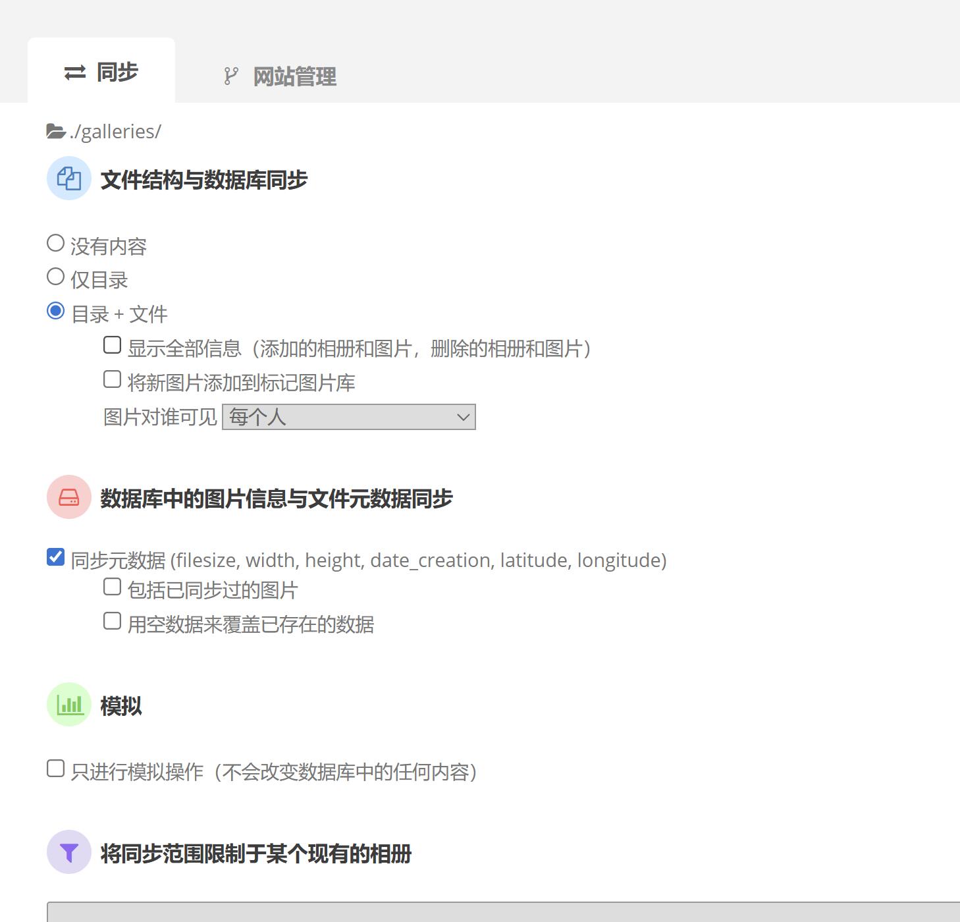
Task: Select the 没有内容 radio option
Action: [56, 244]
